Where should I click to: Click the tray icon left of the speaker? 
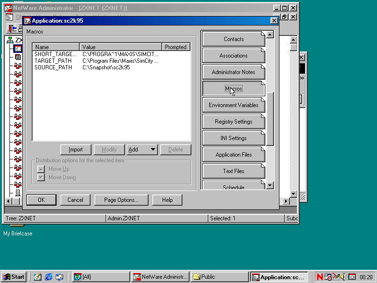(x=336, y=277)
